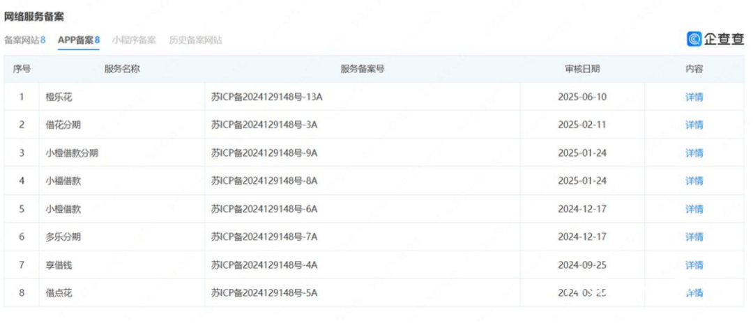Screen dimensions: 753x323
Task: Open 详情 for 享借钱
Action: (694, 265)
